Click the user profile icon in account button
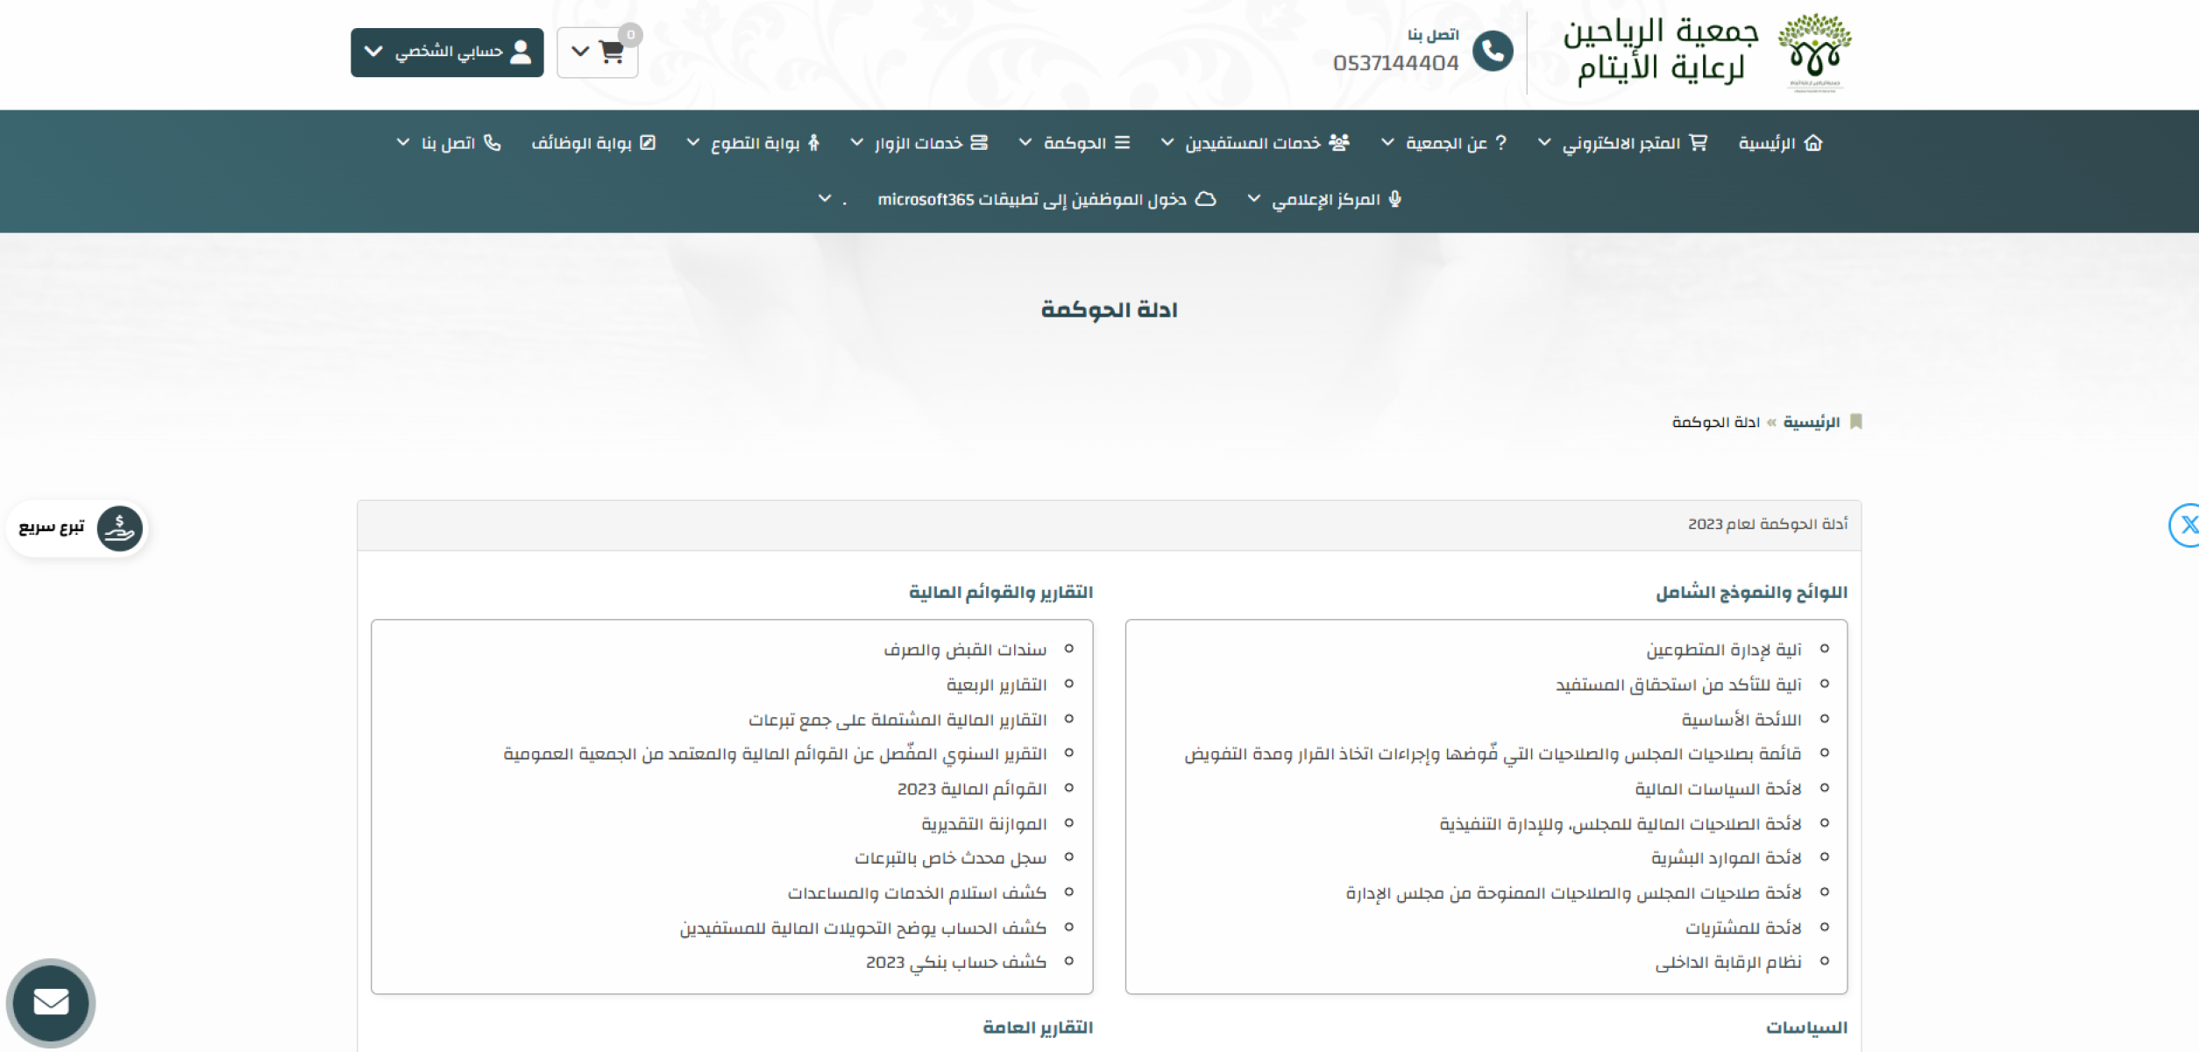The image size is (2199, 1052). tap(521, 52)
